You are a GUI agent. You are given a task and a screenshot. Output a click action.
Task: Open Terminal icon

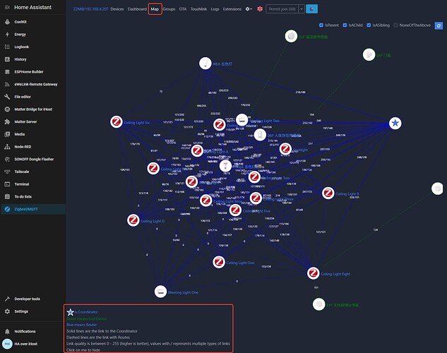7,184
